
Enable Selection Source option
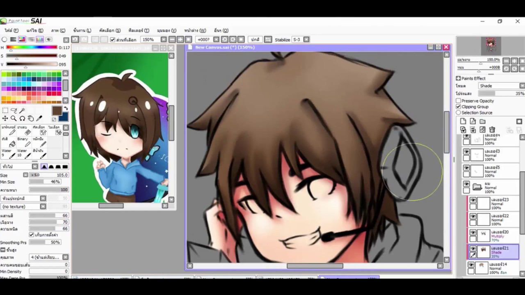pos(459,113)
